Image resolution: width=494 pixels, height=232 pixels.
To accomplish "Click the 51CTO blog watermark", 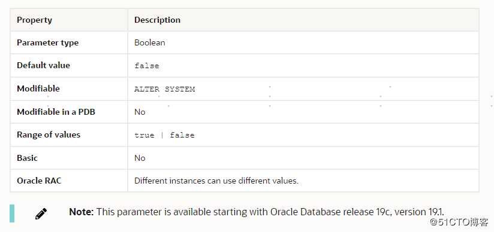I will click(x=460, y=222).
